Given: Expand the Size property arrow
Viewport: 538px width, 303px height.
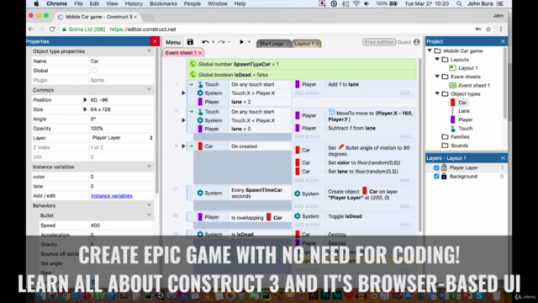Looking at the screenshot, I should 85,109.
